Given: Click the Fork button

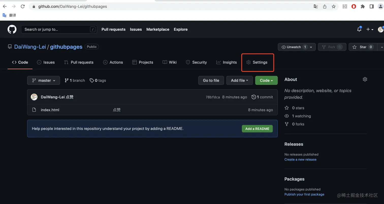Looking at the screenshot, I should [332, 47].
